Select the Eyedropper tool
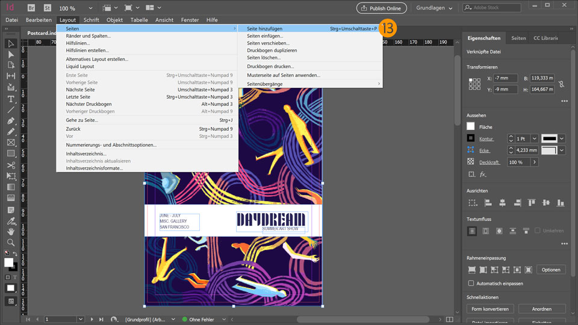This screenshot has width=578, height=325. [x=11, y=221]
